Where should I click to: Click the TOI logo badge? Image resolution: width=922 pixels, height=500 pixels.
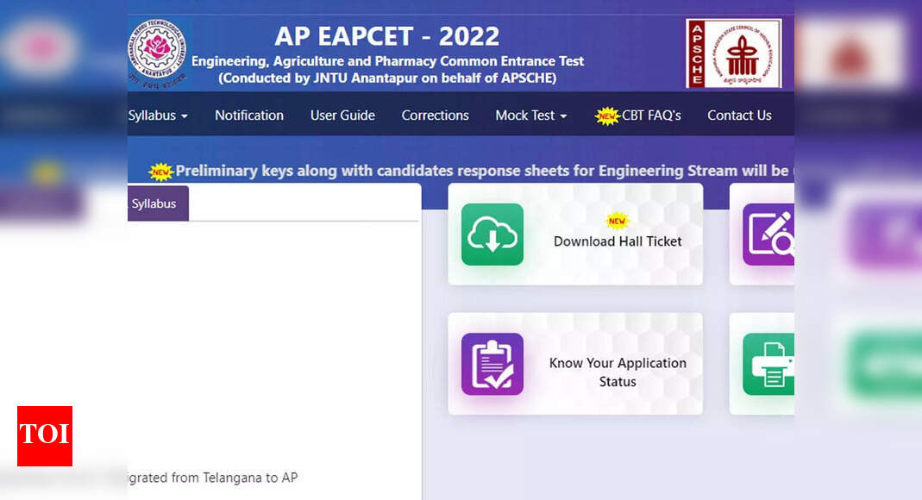click(x=44, y=436)
